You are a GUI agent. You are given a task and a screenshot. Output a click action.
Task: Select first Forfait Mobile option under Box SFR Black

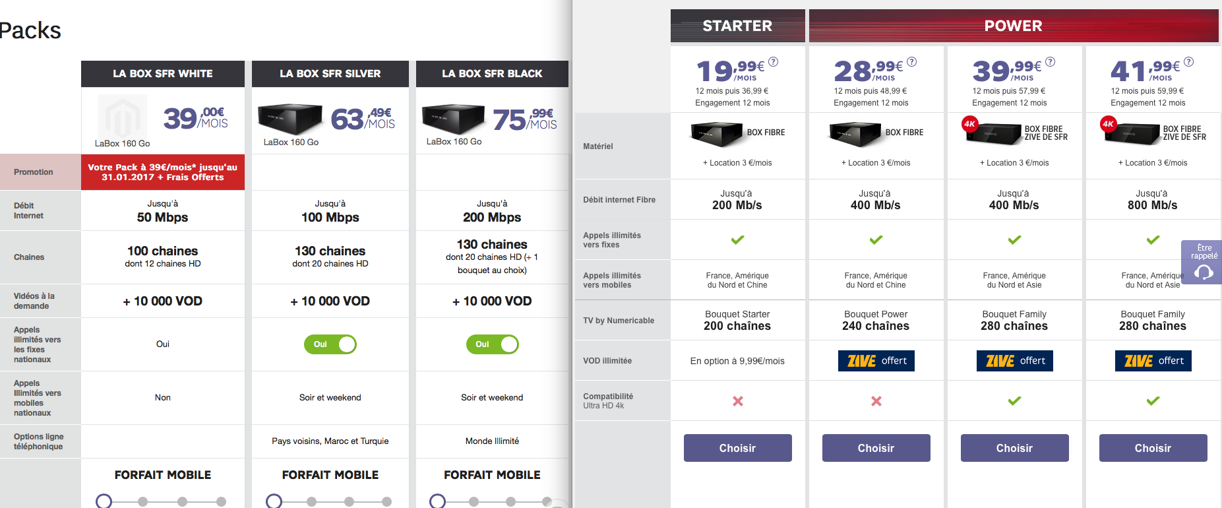437,501
